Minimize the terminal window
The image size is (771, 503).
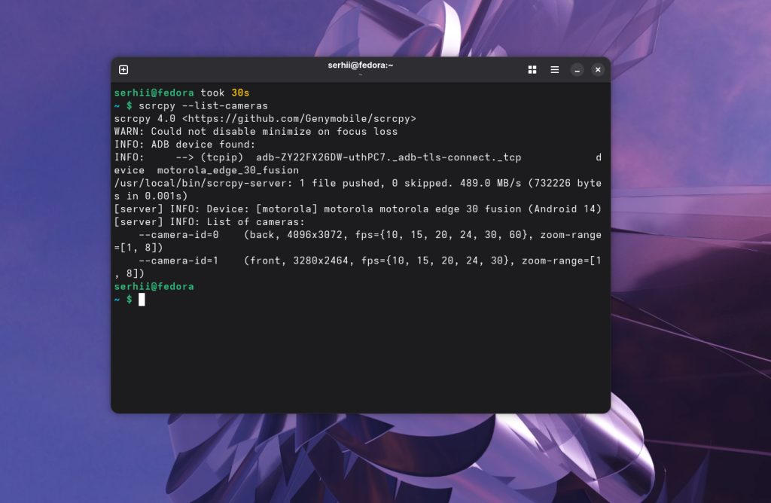[x=577, y=70]
